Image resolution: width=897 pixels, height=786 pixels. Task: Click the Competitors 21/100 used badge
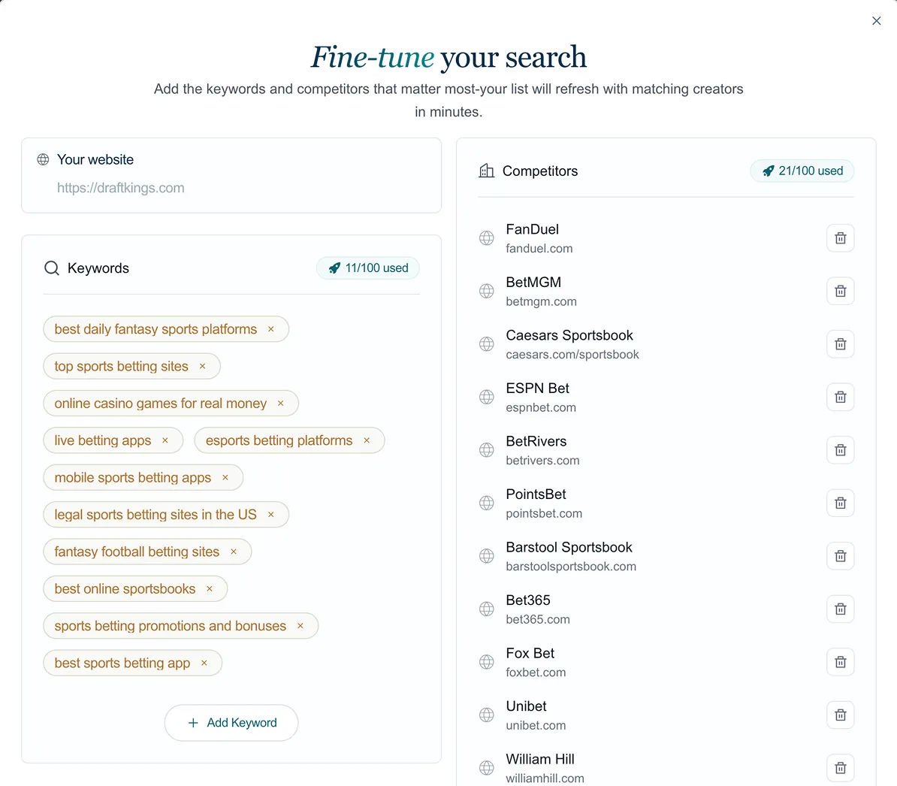[x=802, y=171]
